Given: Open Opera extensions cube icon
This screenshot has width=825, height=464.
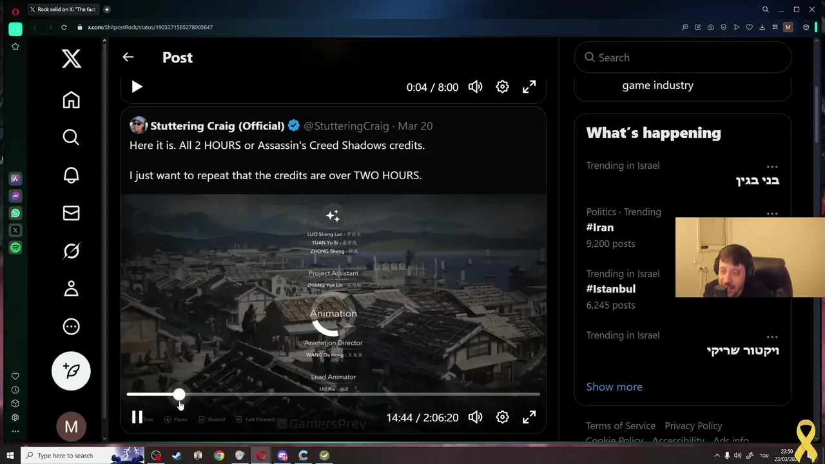Looking at the screenshot, I should pos(806,27).
